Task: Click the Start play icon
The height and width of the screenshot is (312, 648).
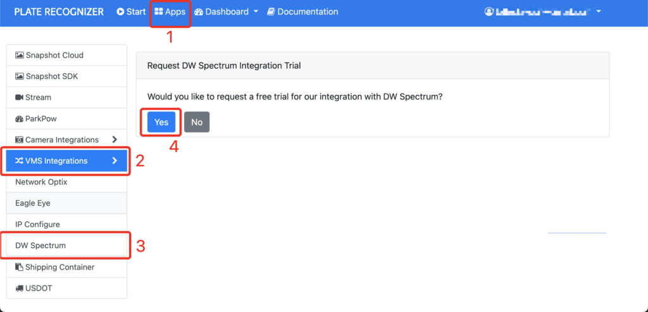Action: coord(120,12)
